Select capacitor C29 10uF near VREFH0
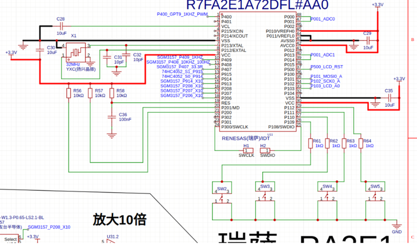 coord(368,39)
